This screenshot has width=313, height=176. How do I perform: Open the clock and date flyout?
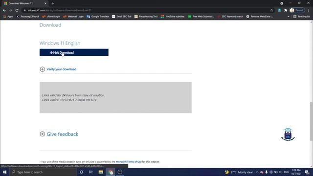[296, 172]
